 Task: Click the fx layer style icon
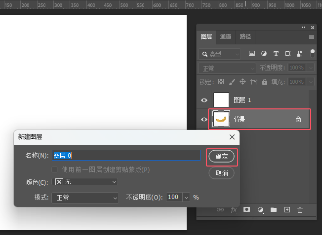(234, 210)
